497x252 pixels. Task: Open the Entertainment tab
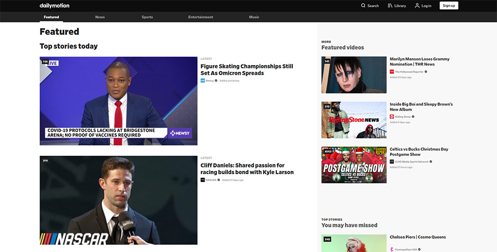[201, 17]
